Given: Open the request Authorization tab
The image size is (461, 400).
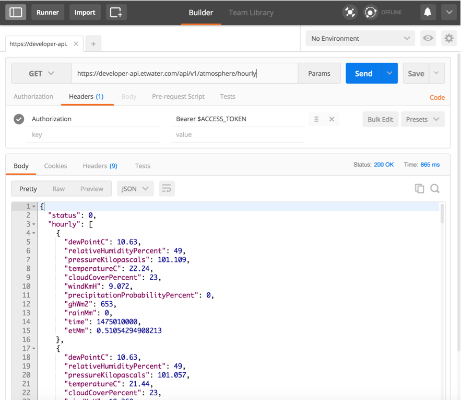Looking at the screenshot, I should click(33, 97).
